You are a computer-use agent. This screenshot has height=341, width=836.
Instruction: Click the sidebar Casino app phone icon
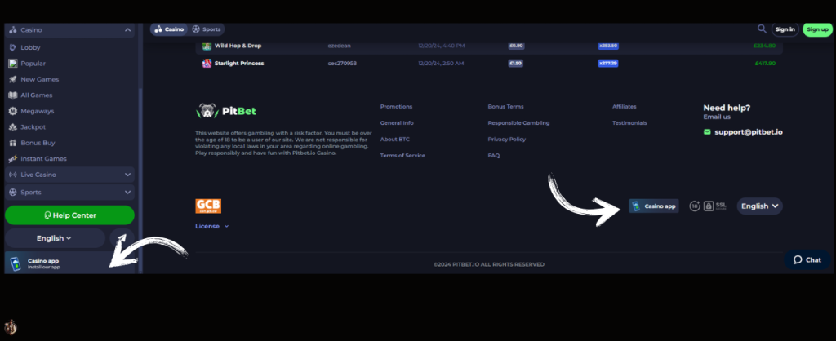coord(16,263)
